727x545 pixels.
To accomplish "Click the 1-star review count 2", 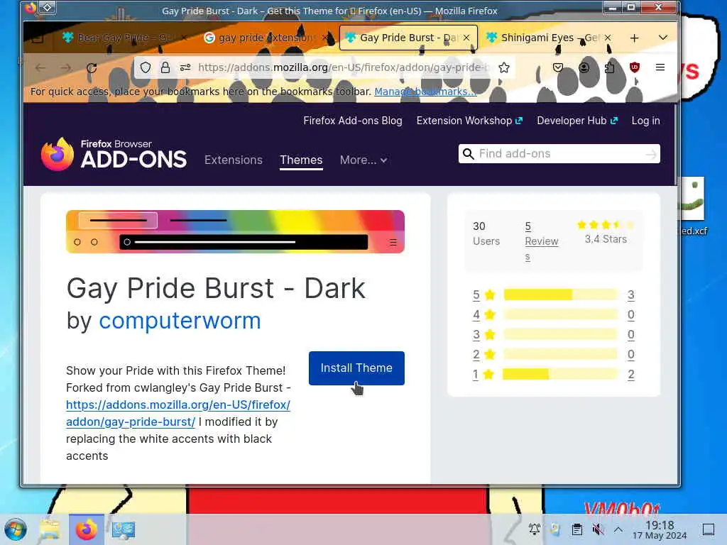I will (631, 375).
